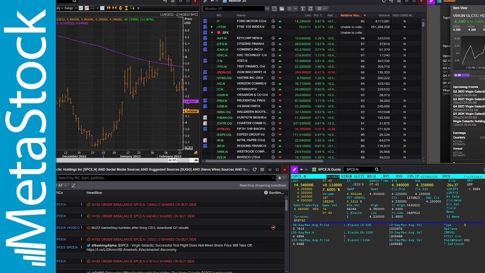Viewport: 485px width, 273px height.
Task: Click the HOOD.O RIC link in news list
Action: point(74,228)
